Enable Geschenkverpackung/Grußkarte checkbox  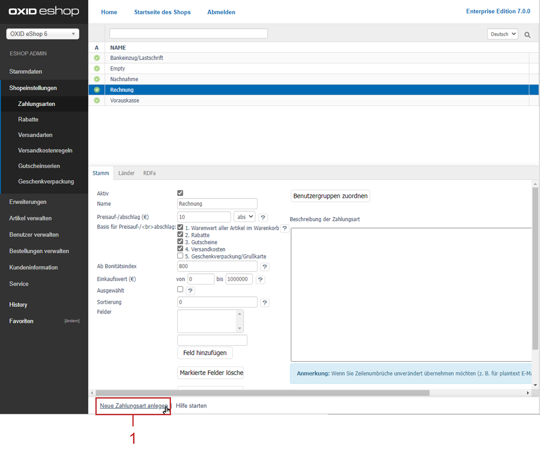180,256
